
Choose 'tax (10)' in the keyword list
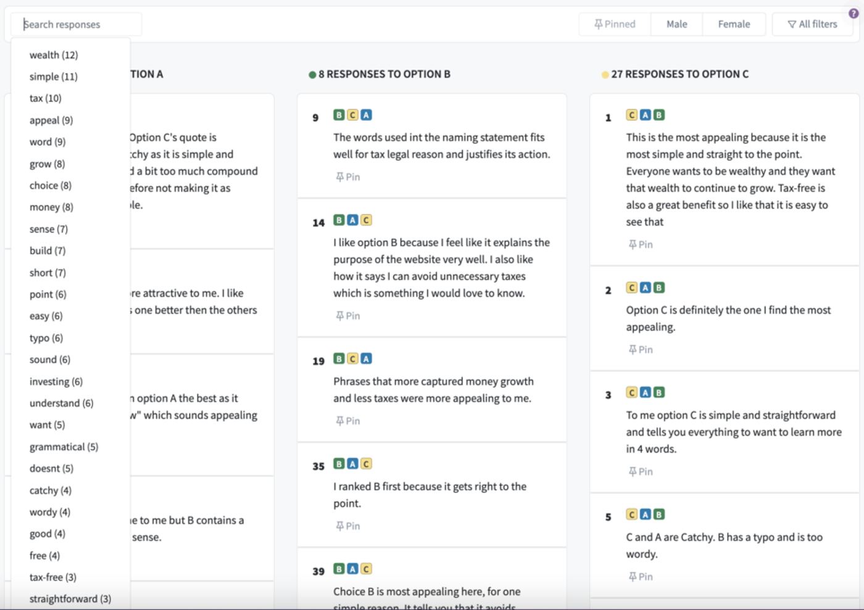[46, 98]
